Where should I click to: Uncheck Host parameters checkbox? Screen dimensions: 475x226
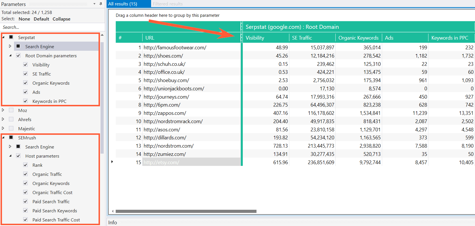click(18, 156)
